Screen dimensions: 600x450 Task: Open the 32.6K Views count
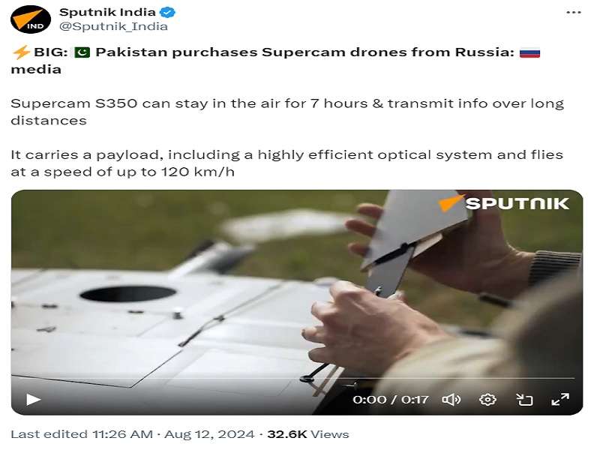point(308,434)
